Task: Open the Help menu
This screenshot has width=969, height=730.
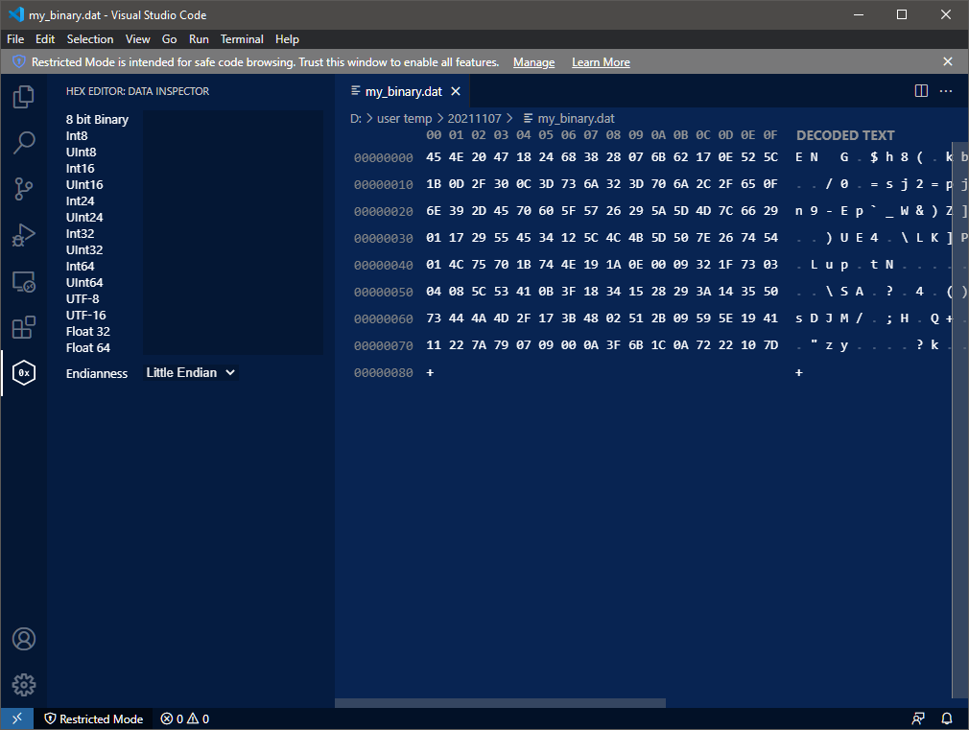Action: [287, 39]
